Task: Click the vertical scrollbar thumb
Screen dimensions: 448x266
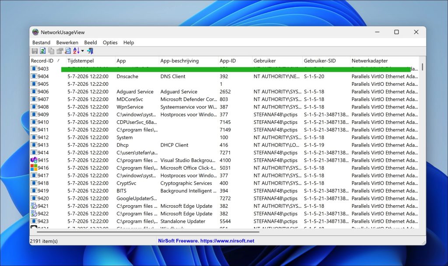Action: point(422,67)
